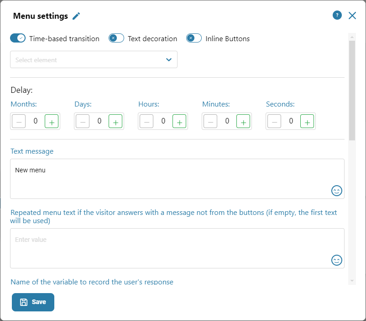This screenshot has height=321, width=366.
Task: Open help via the question mark icon
Action: tap(337, 15)
